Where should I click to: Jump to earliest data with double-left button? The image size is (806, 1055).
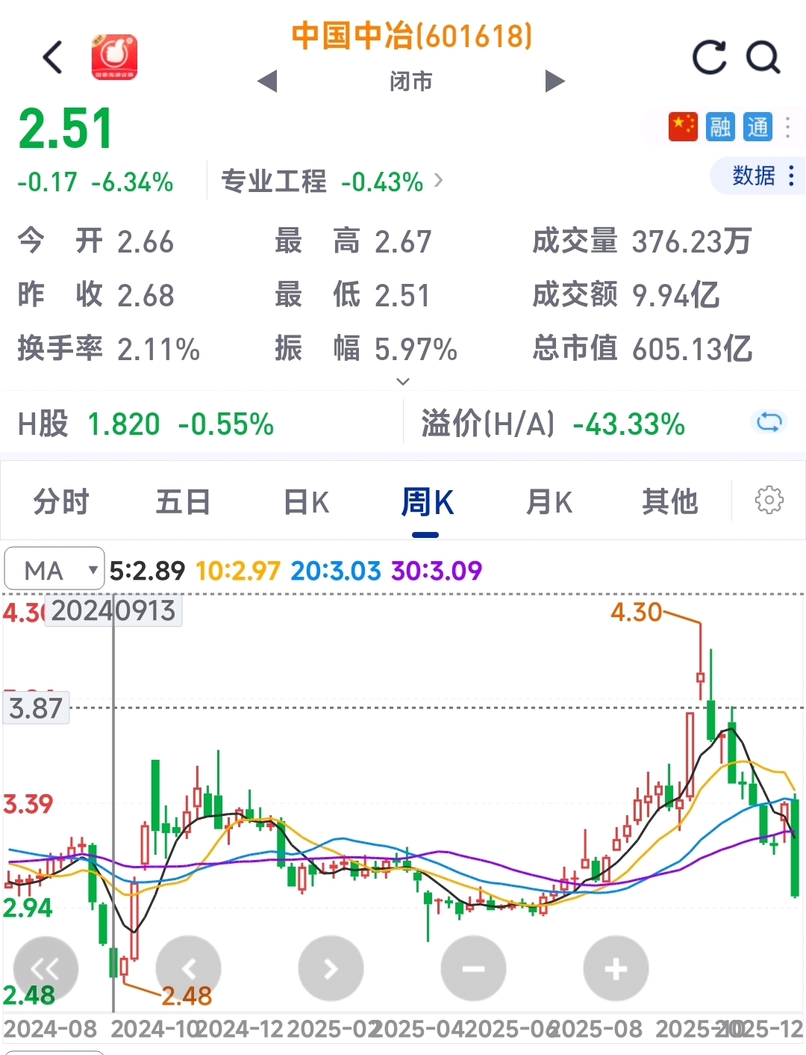46,968
